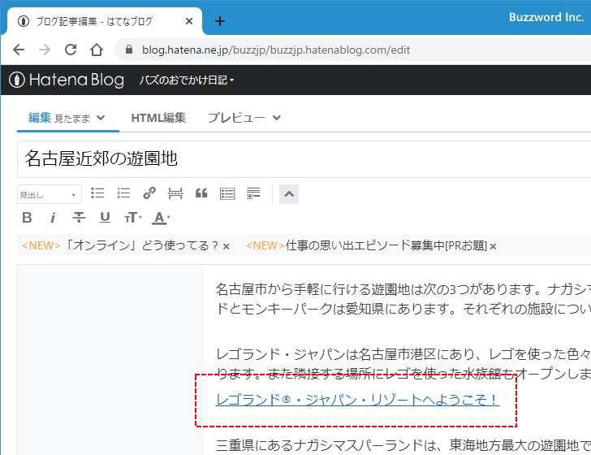The image size is (591, 455).
Task: Switch to the HTML編集 tab
Action: (158, 118)
